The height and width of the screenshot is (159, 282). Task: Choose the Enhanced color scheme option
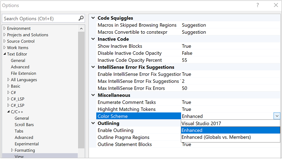(231, 130)
